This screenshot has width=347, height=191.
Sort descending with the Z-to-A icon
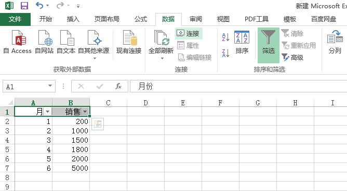[x=225, y=53]
